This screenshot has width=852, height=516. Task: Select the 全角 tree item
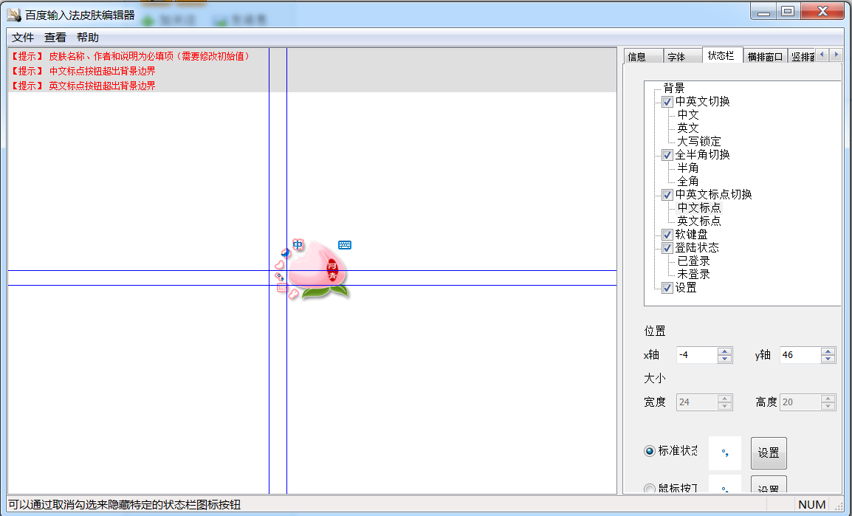pyautogui.click(x=688, y=182)
